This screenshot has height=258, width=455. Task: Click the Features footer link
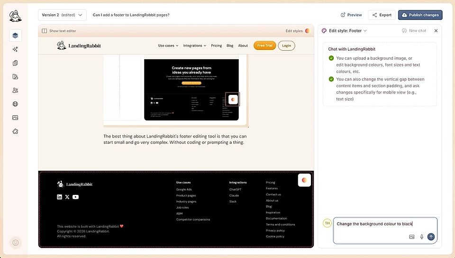(272, 188)
